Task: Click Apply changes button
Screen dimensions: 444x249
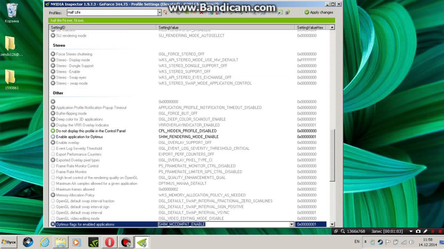Action: pos(318,12)
